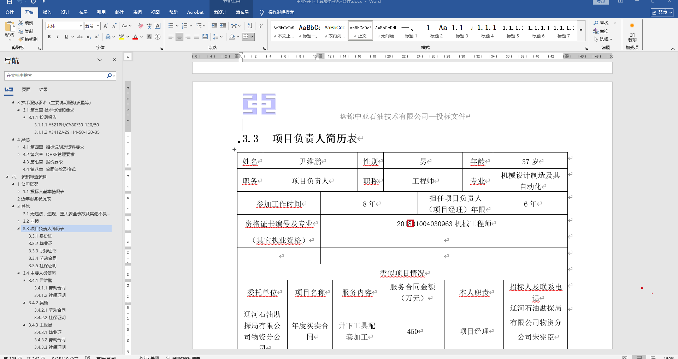Click the 替换 (Replace) button
The image size is (678, 359).
tap(601, 31)
